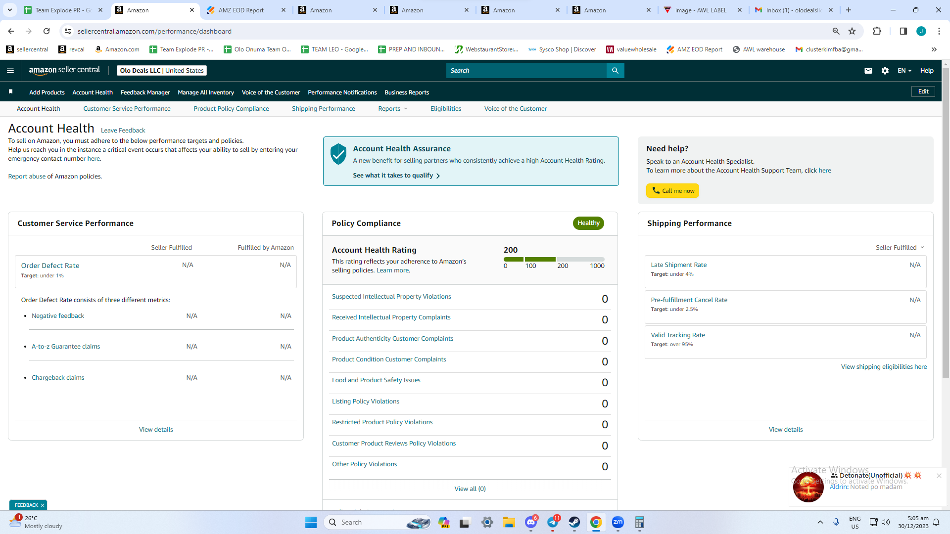
Task: View site information icon in the address bar
Action: click(68, 31)
